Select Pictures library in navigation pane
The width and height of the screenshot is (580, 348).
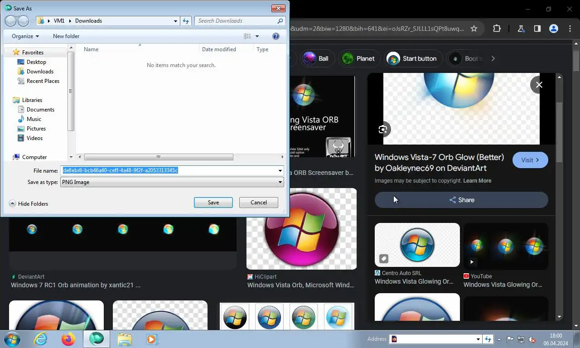[x=36, y=129]
